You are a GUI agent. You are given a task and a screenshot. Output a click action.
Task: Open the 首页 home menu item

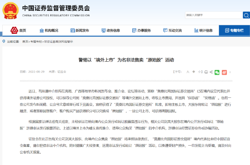18,30
